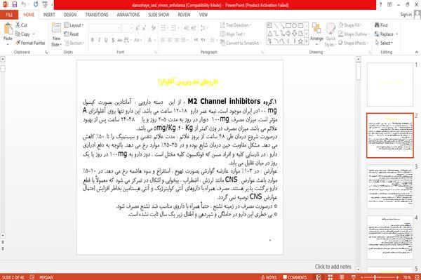
Task: Switch to the TRANSITIONS tab
Action: pos(97,15)
